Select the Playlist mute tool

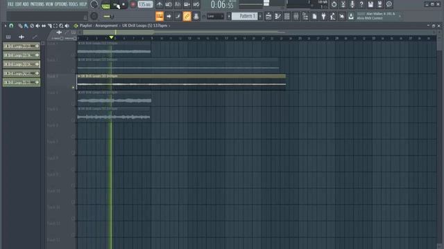coord(37,26)
